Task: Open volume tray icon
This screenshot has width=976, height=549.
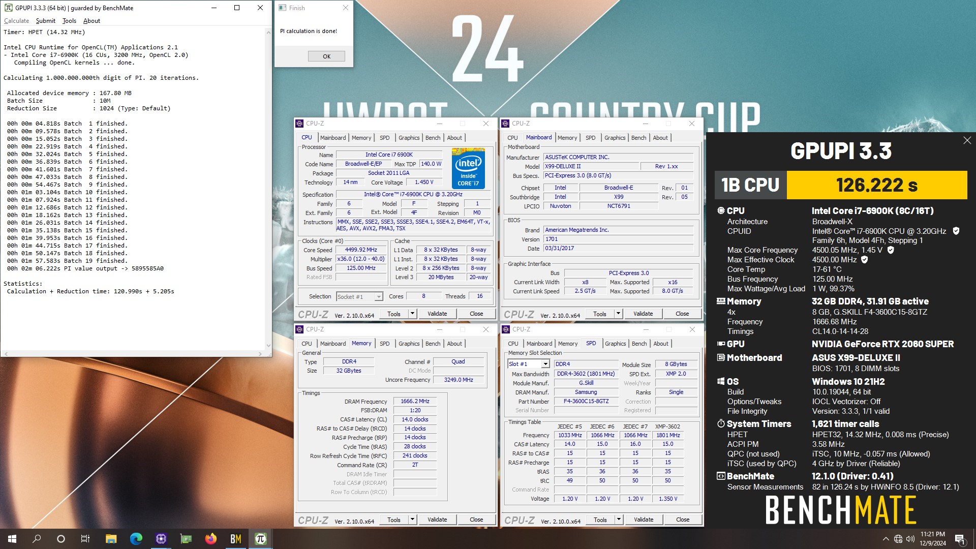Action: (910, 539)
